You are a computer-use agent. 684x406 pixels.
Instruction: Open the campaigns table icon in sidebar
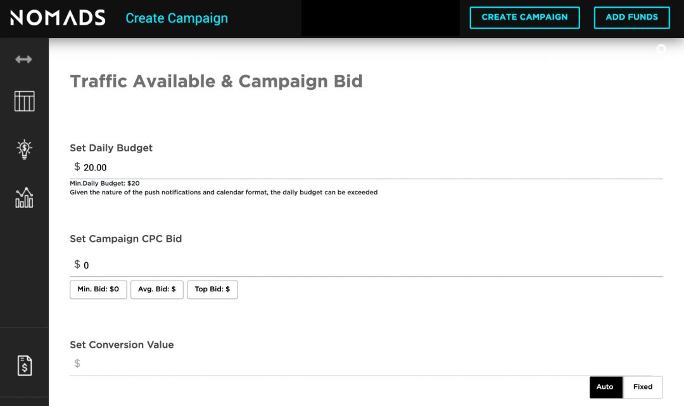[x=24, y=101]
